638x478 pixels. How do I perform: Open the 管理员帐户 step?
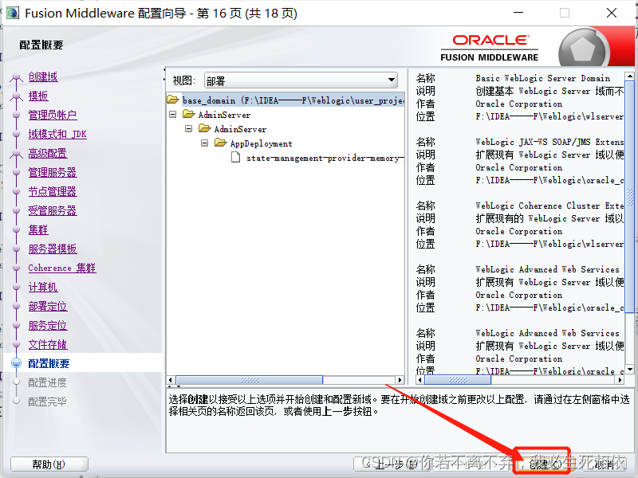(53, 115)
